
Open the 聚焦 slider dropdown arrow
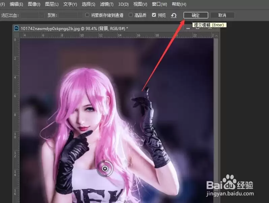pos(80,15)
